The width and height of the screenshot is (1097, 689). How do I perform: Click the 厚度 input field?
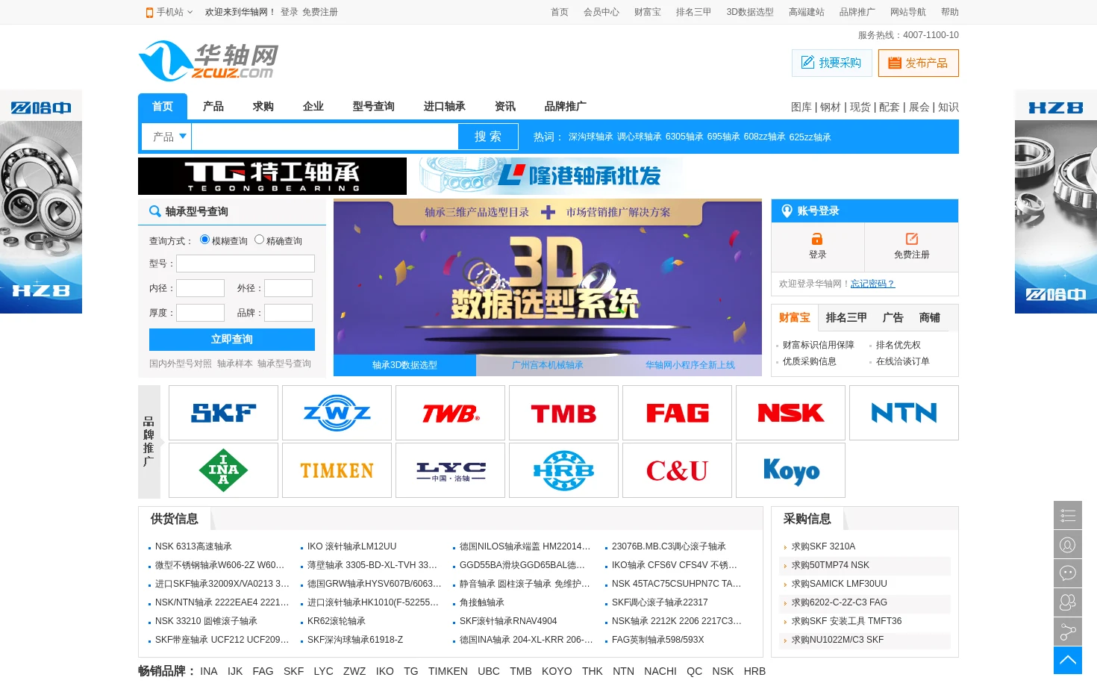tap(200, 313)
